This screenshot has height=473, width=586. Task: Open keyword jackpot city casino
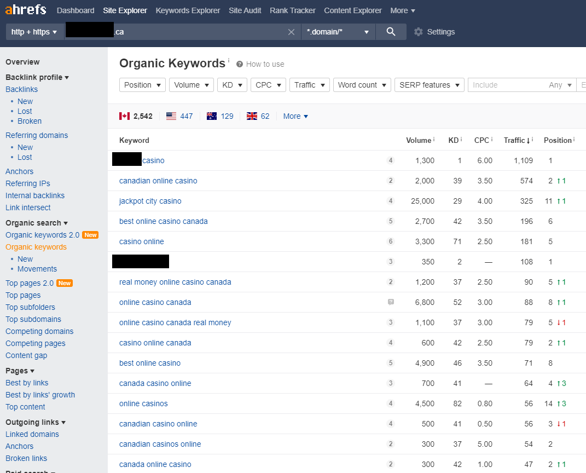[x=150, y=201]
